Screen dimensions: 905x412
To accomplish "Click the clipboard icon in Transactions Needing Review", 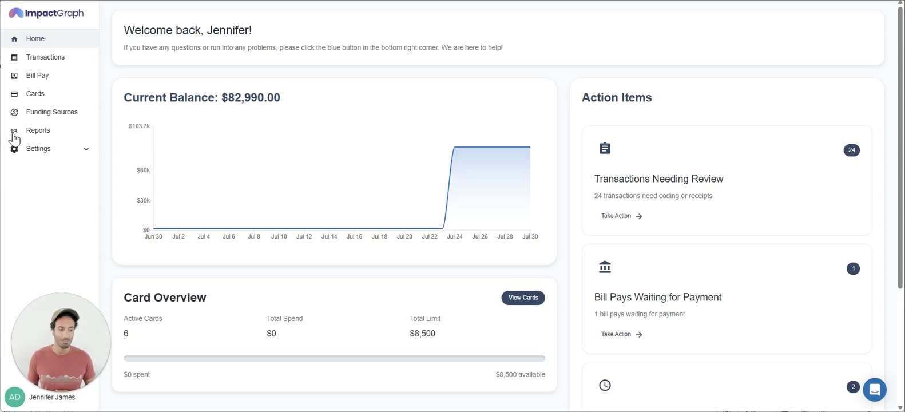I will pos(605,149).
